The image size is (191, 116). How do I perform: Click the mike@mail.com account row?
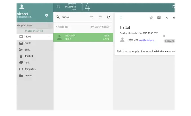tap(35, 26)
